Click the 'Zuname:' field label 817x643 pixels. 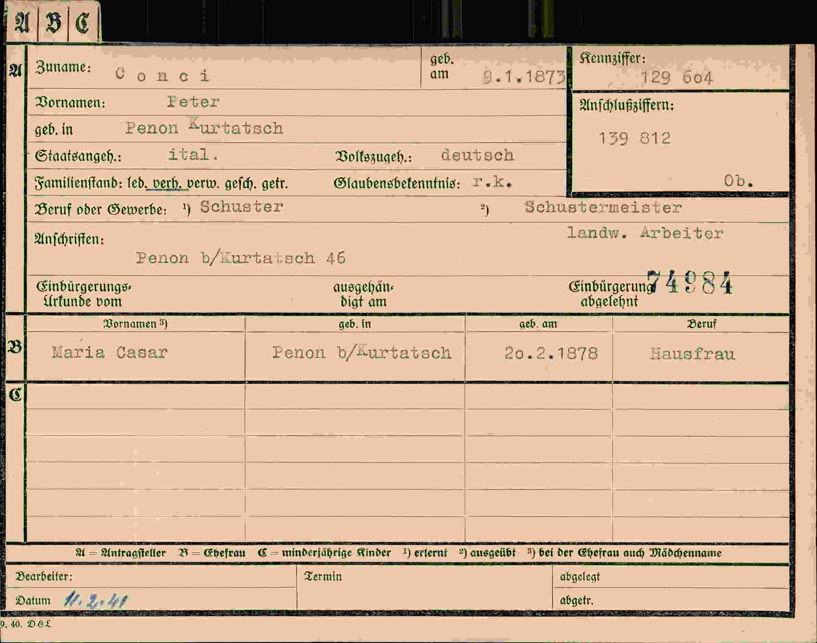[x=64, y=67]
